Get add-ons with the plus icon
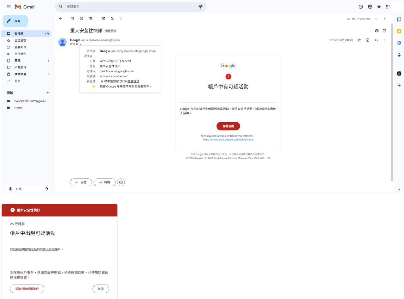 click(x=399, y=85)
